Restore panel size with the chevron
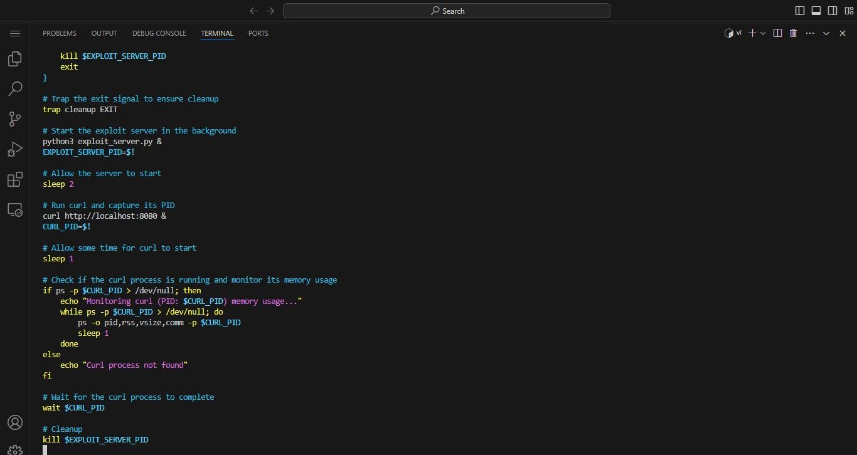The width and height of the screenshot is (857, 455). (826, 33)
